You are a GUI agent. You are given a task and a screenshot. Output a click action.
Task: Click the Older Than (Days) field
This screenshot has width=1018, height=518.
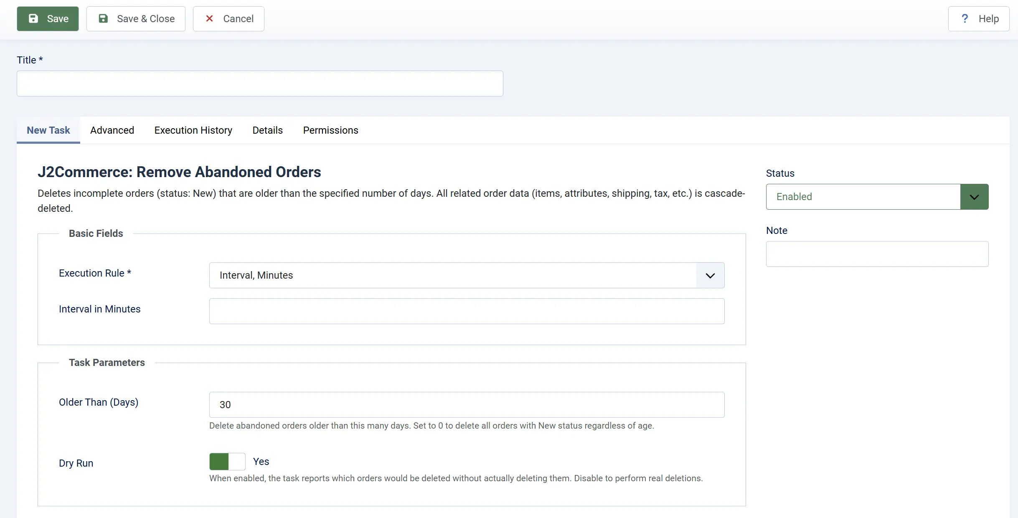[x=467, y=405]
